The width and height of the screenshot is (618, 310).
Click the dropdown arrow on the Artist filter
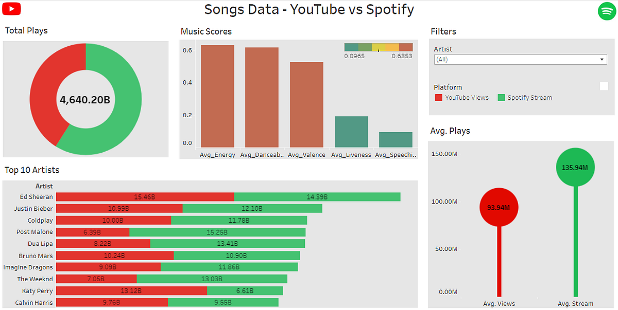pos(602,59)
